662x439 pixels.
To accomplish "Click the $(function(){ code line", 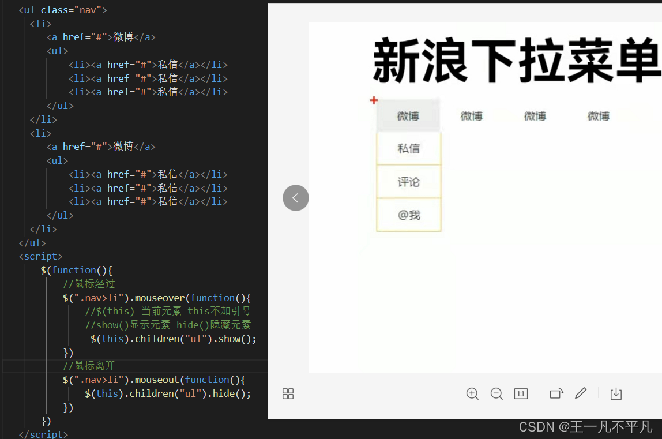I will coord(77,270).
